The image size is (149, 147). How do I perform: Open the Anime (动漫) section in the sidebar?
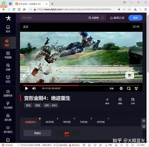[8, 67]
